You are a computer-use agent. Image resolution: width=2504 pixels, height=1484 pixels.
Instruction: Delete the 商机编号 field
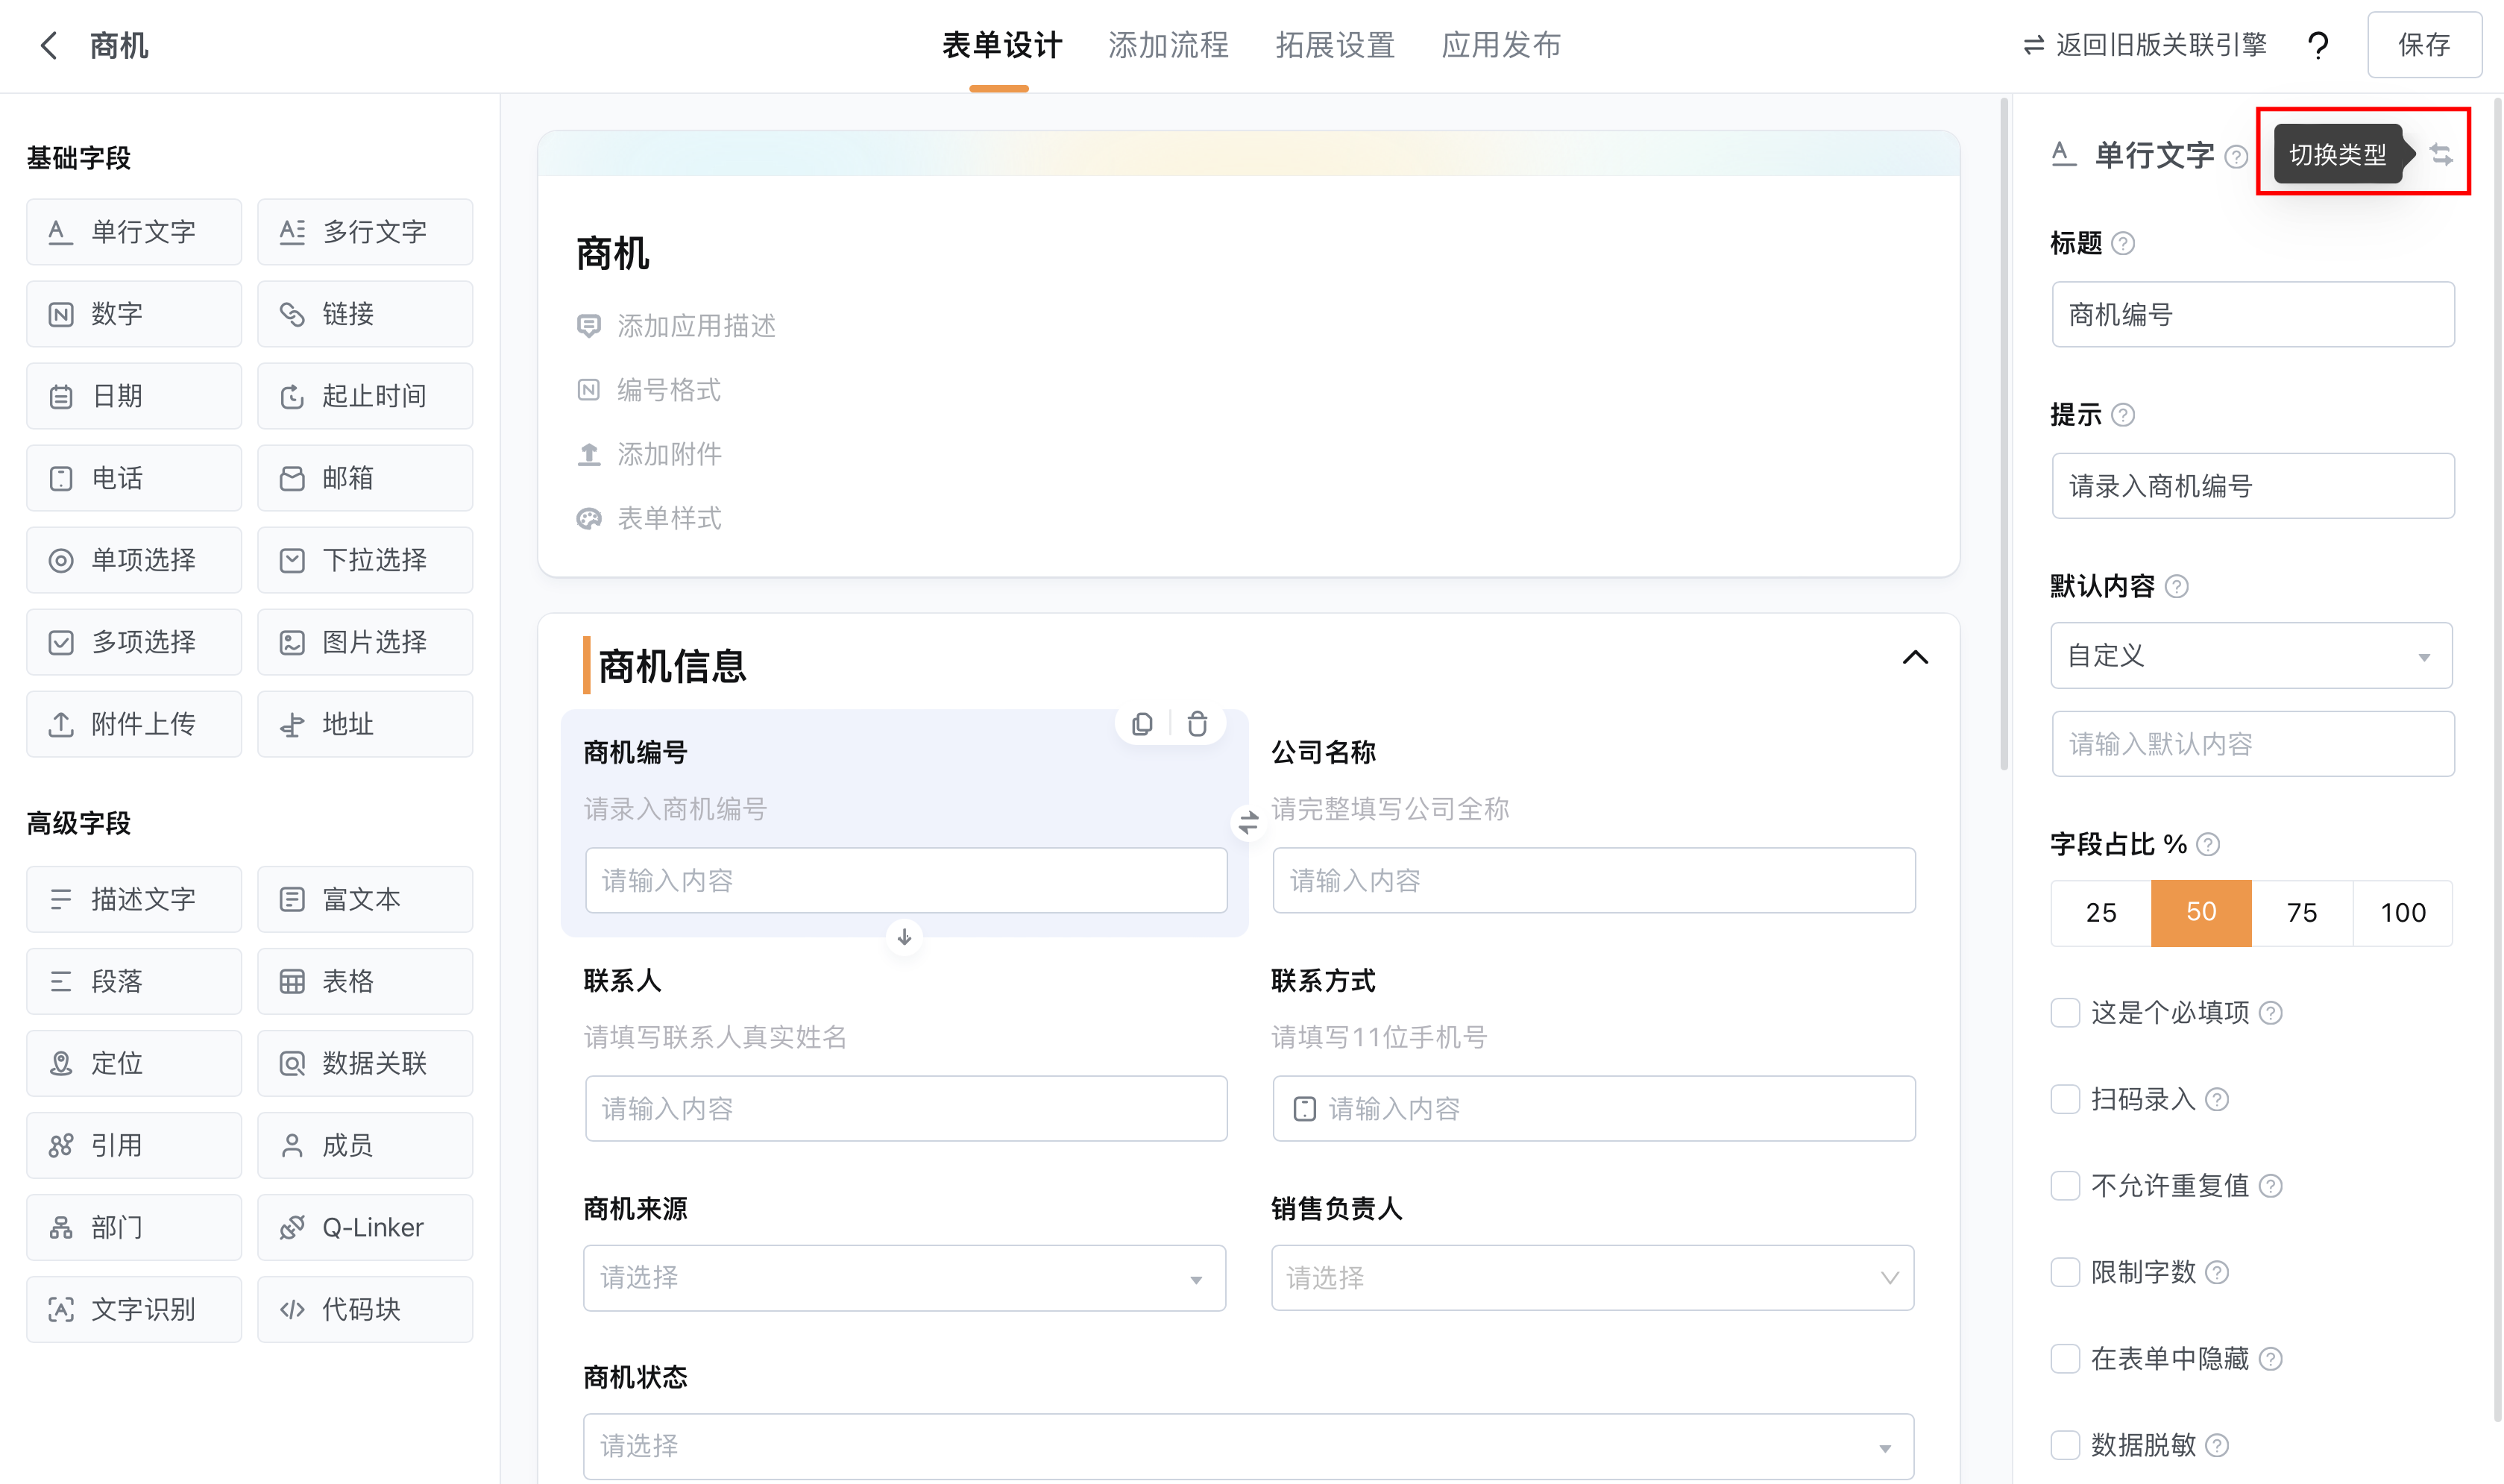pyautogui.click(x=1197, y=723)
